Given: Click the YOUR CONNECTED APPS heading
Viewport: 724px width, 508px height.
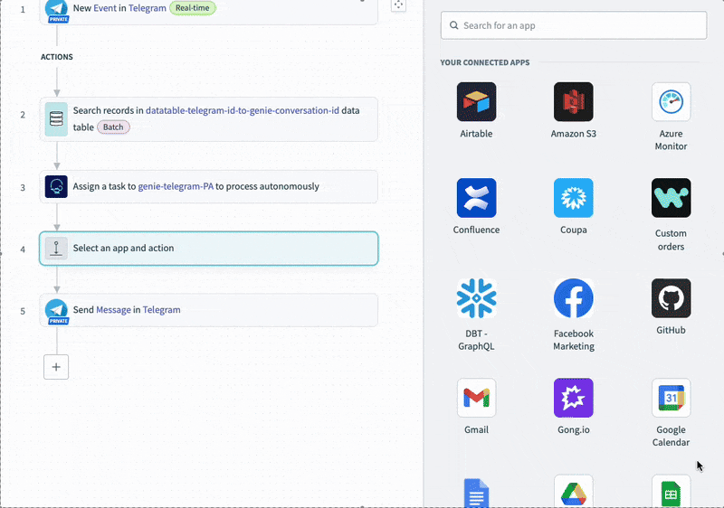Looking at the screenshot, I should pyautogui.click(x=485, y=62).
